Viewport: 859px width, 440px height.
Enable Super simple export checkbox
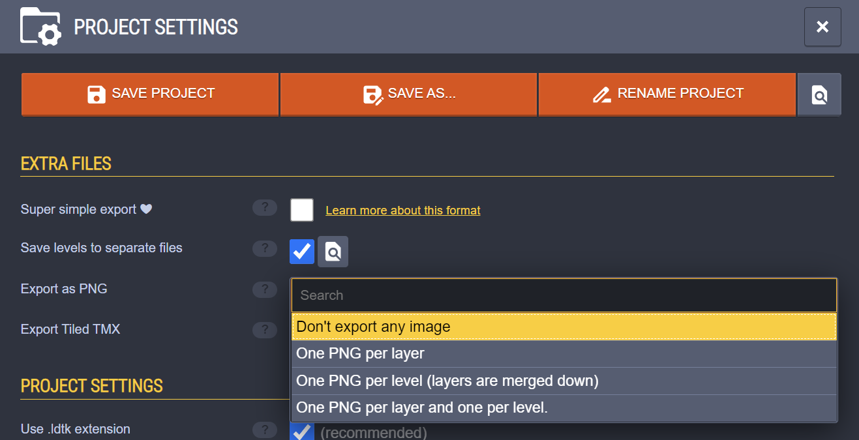(302, 210)
